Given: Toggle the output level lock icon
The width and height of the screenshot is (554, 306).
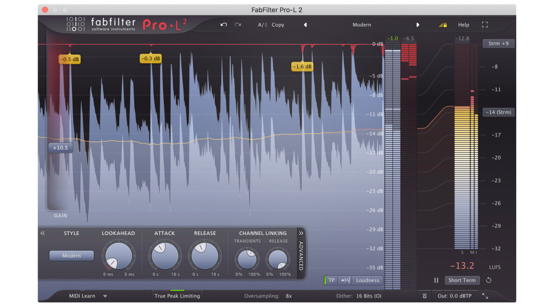Looking at the screenshot, I should (443, 25).
